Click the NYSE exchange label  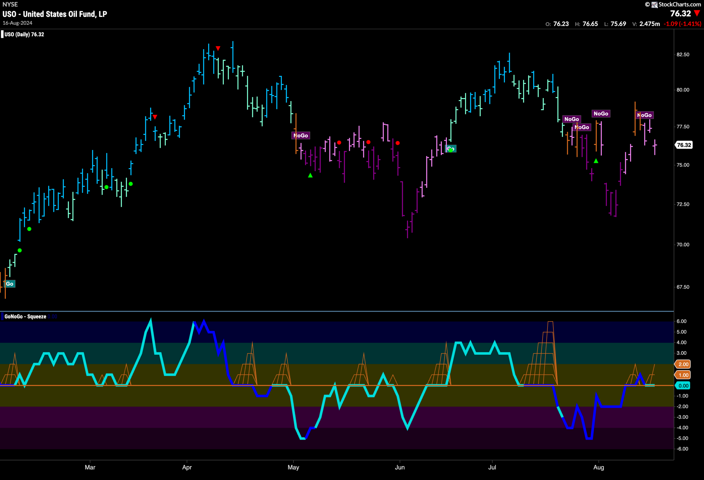(x=10, y=4)
